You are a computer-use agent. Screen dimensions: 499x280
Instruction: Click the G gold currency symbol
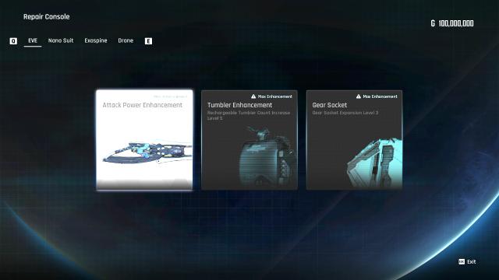pyautogui.click(x=433, y=23)
